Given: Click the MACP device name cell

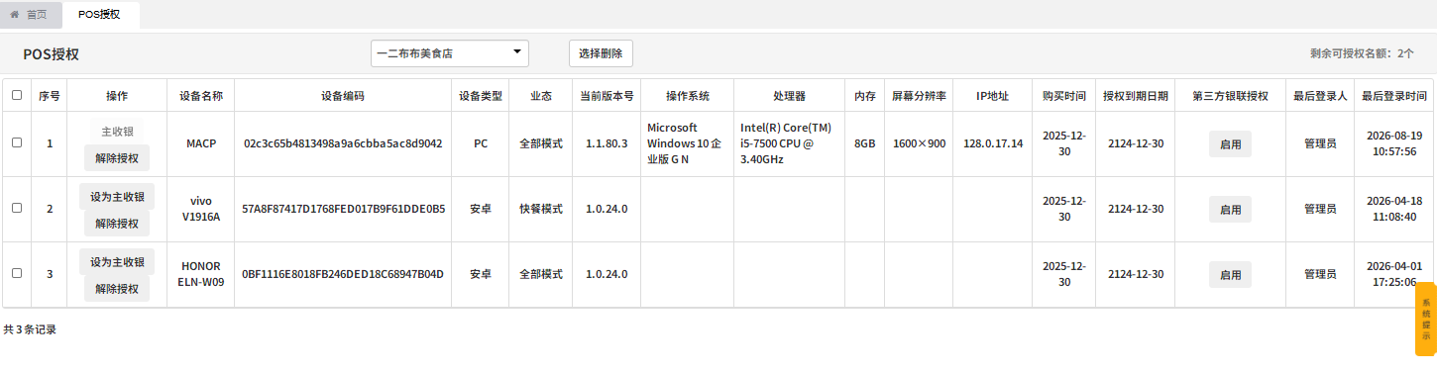Looking at the screenshot, I should [x=201, y=143].
